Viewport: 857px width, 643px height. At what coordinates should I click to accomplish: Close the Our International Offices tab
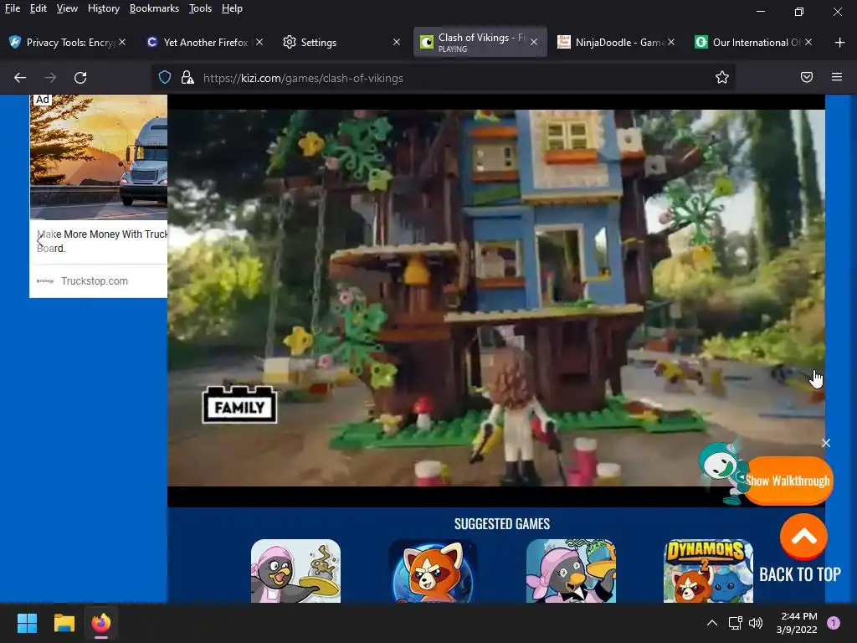[808, 42]
